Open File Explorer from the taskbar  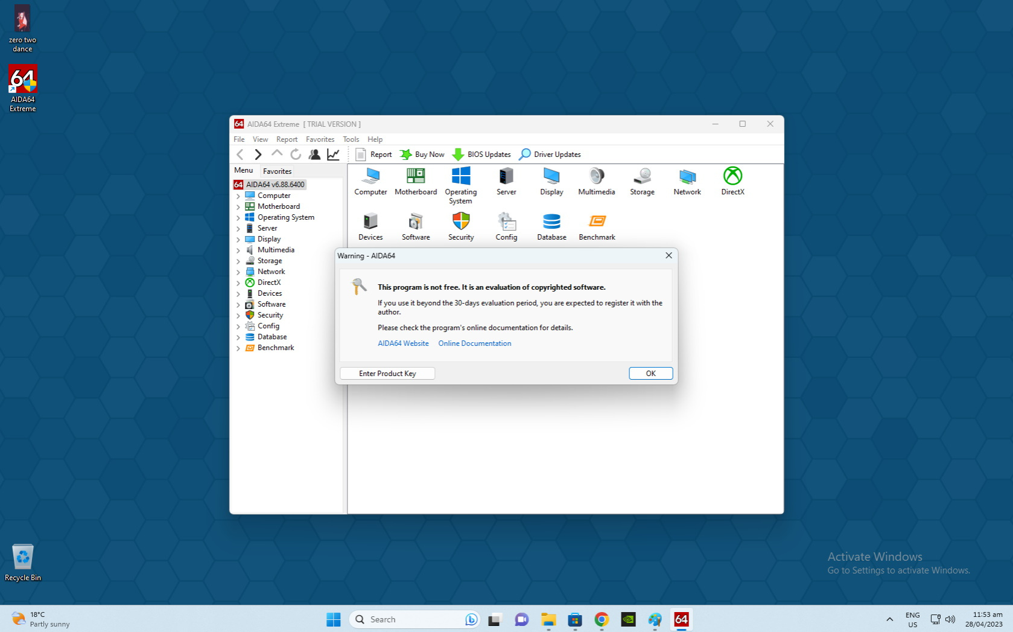click(548, 619)
